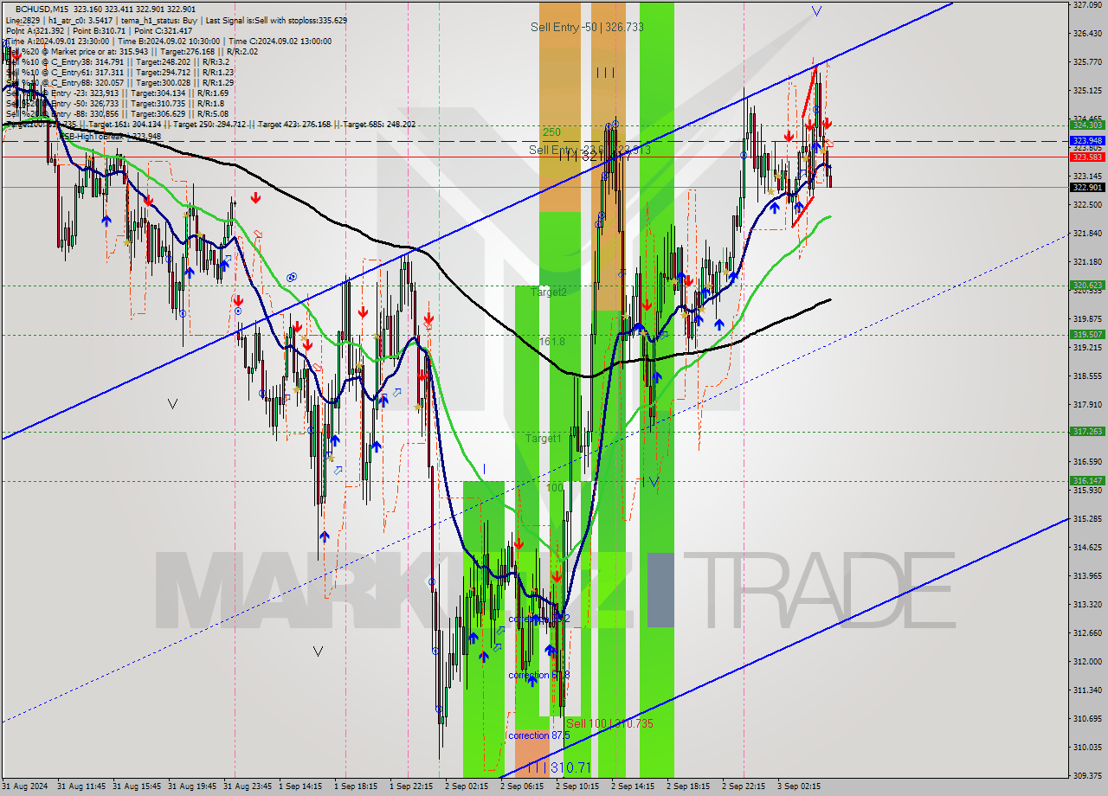Click the red 323.583 price tag
1108x796 pixels.
pos(1087,157)
